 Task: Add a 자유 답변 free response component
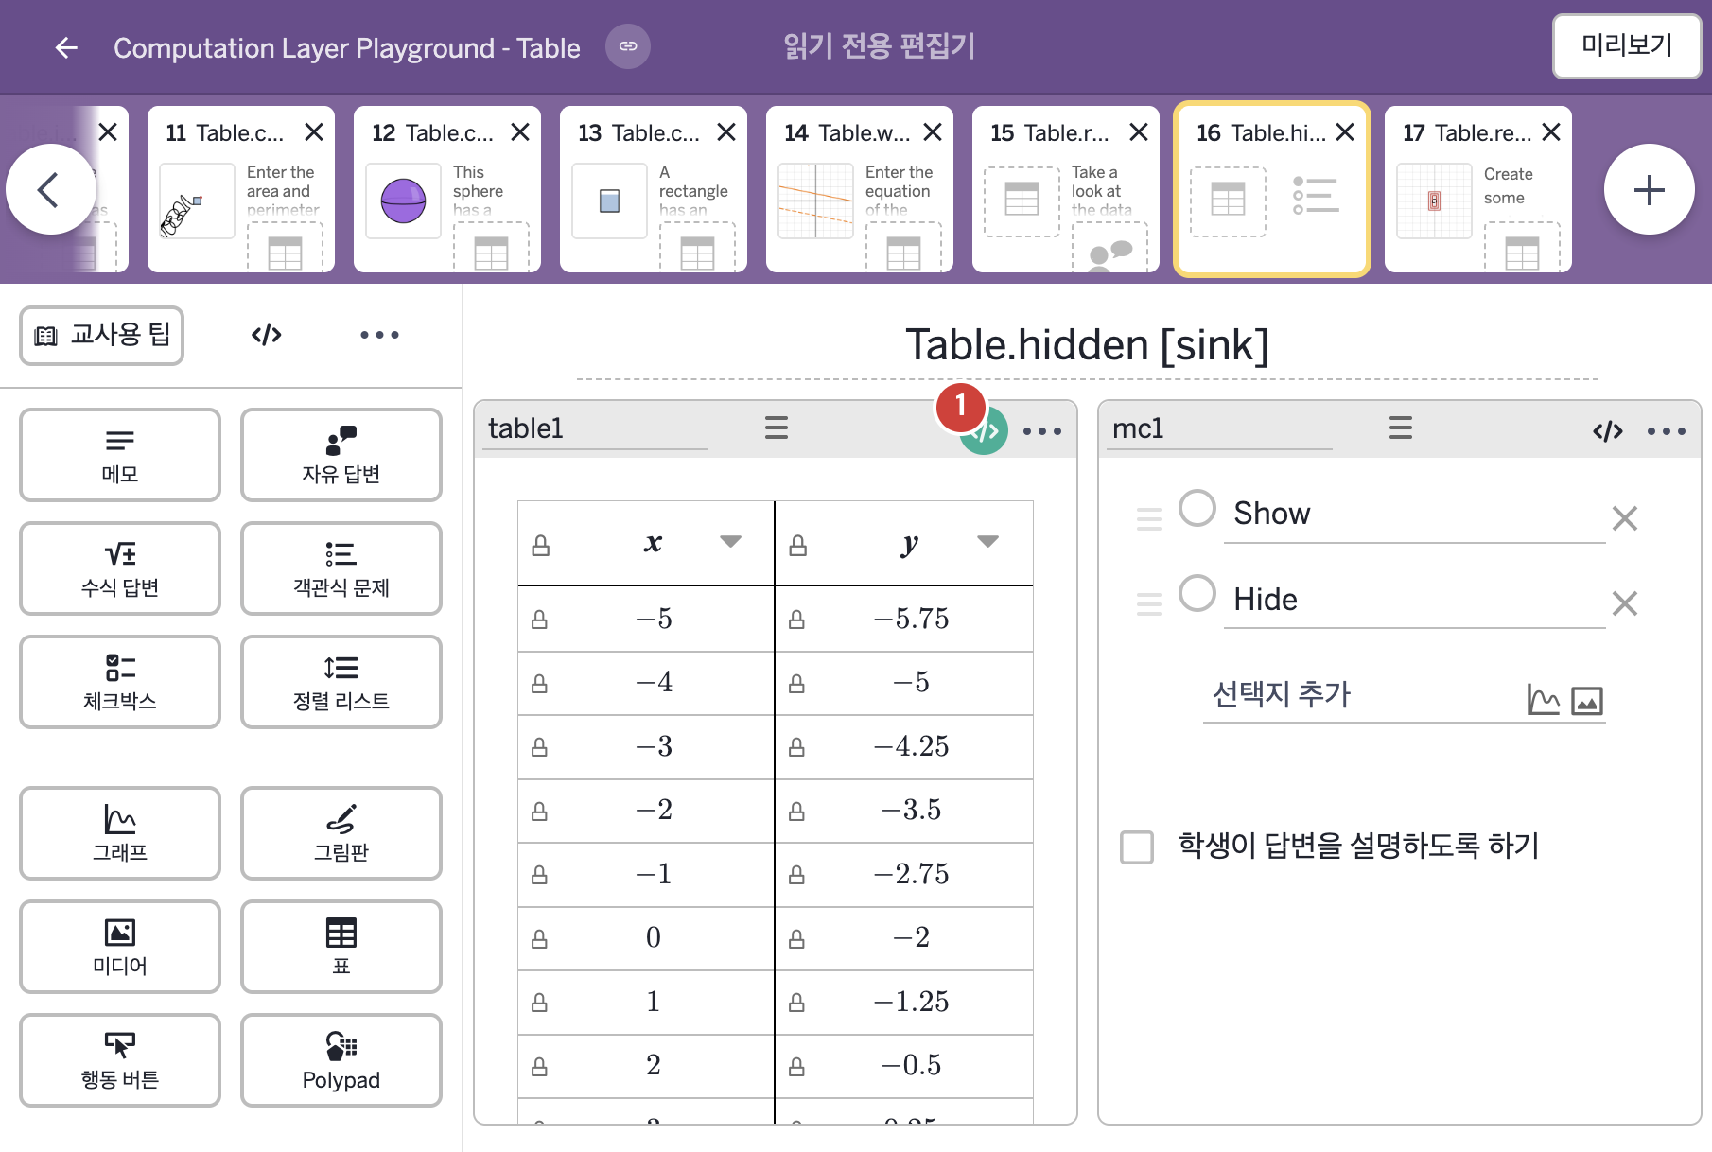341,455
